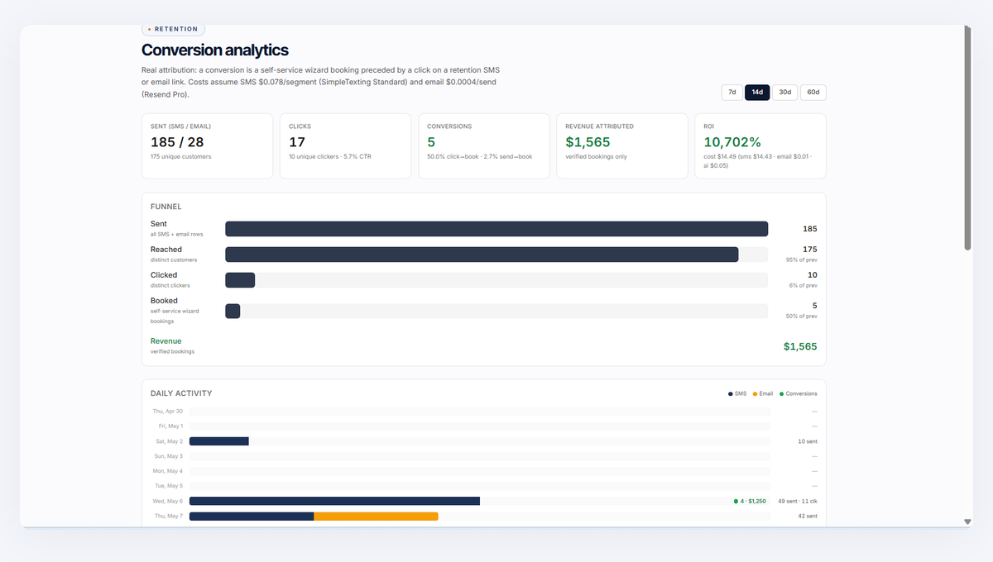Screen dimensions: 993x562
Task: Click the Funnel section title
Action: 165,207
